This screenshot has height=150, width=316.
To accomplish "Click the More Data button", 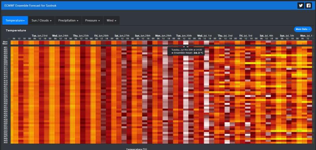I will coord(303,29).
